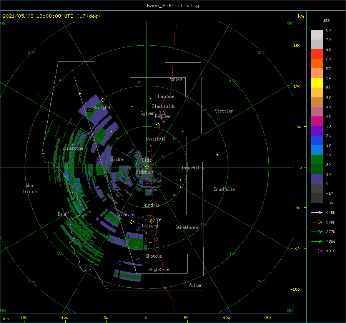Click the orange 57DM arrow in legend

tap(317, 222)
